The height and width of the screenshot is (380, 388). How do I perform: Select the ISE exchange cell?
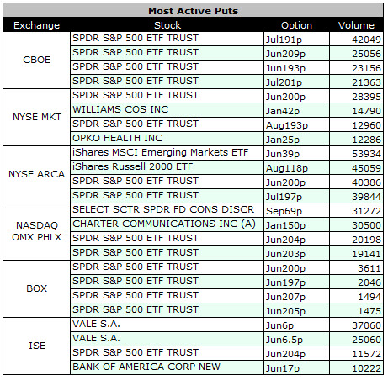pyautogui.click(x=36, y=346)
